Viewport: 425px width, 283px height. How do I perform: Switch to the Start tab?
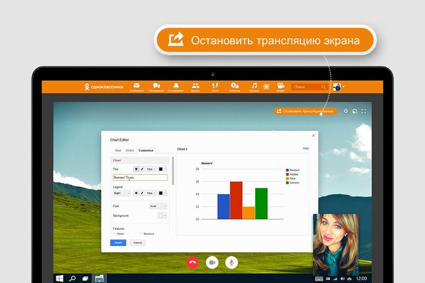point(118,150)
